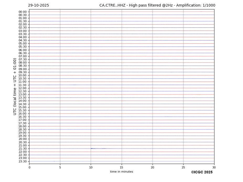Click the 'time in minutes' axis label

tap(121, 172)
